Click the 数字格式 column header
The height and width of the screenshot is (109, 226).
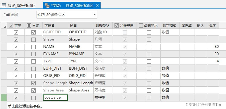pos(170,25)
